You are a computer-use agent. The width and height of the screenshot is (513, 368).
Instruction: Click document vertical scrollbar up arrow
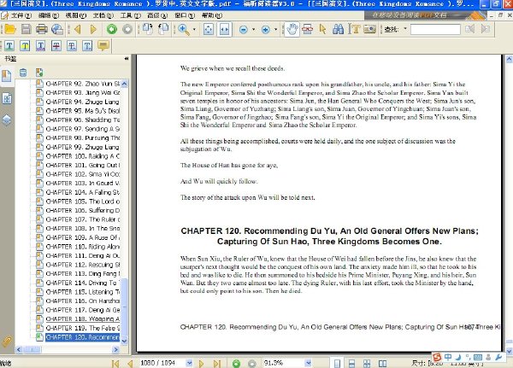509,59
